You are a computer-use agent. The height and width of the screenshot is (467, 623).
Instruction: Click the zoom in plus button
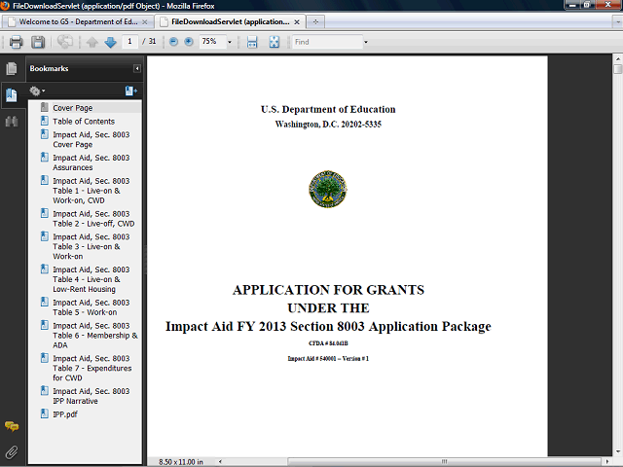189,42
